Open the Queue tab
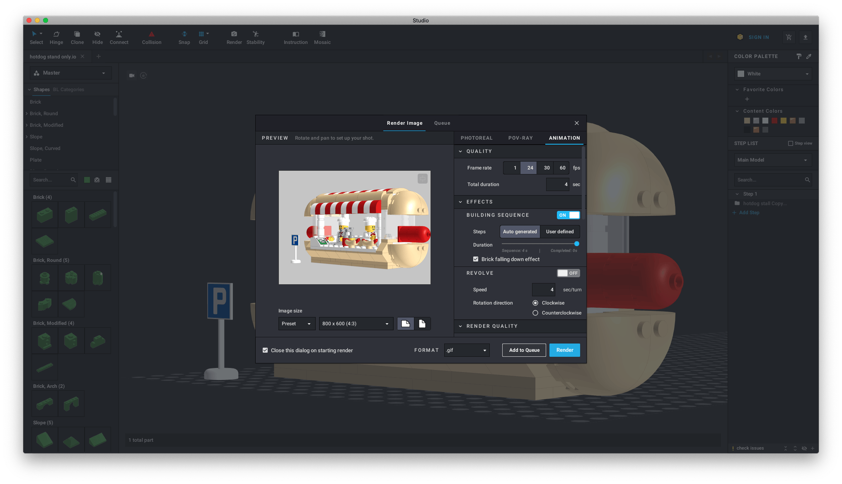Image resolution: width=842 pixels, height=484 pixels. point(442,123)
